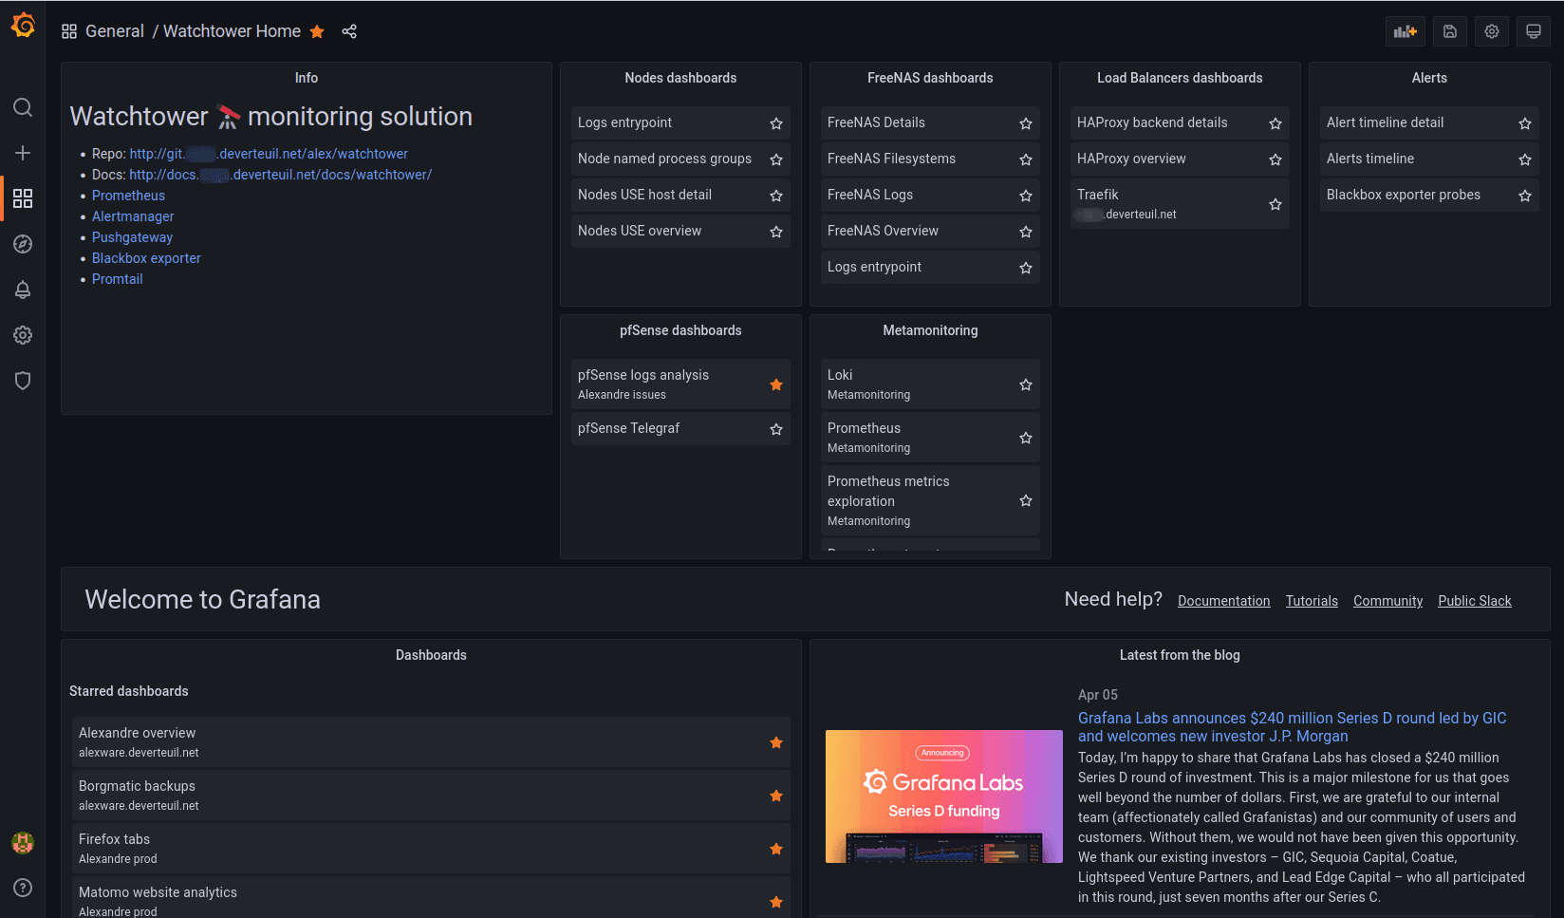Unstar the Watchtower Home dashboard
The width and height of the screenshot is (1564, 918).
(x=316, y=31)
